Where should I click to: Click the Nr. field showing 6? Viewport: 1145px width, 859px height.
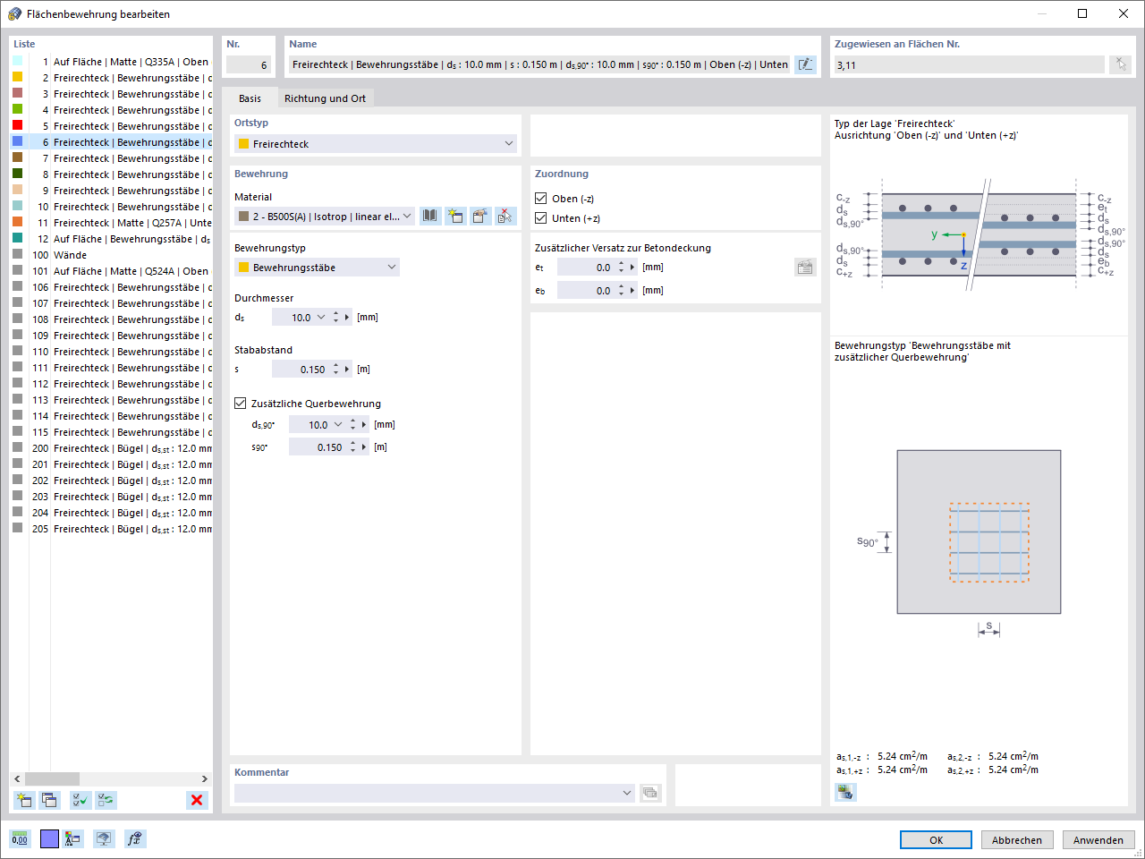pos(248,64)
